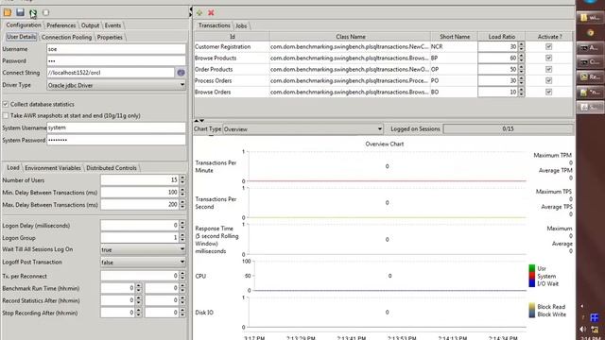Click the Logged on Sessions progress bar
The image size is (605, 340).
point(508,128)
